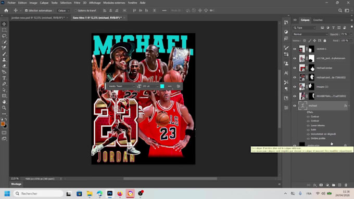This screenshot has height=199, width=354.
Task: Toggle Quick Mask mode icon
Action: tap(4, 132)
